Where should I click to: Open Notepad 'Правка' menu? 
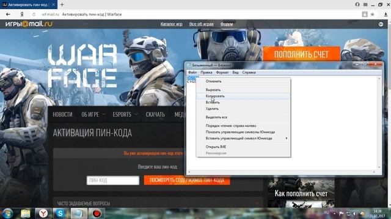click(x=206, y=72)
